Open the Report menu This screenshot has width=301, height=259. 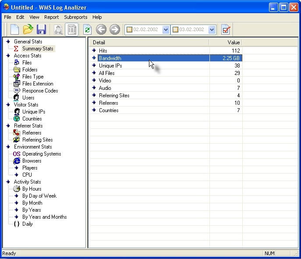coord(51,17)
